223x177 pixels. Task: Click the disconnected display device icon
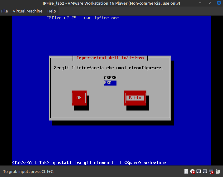pyautogui.click(x=211, y=171)
